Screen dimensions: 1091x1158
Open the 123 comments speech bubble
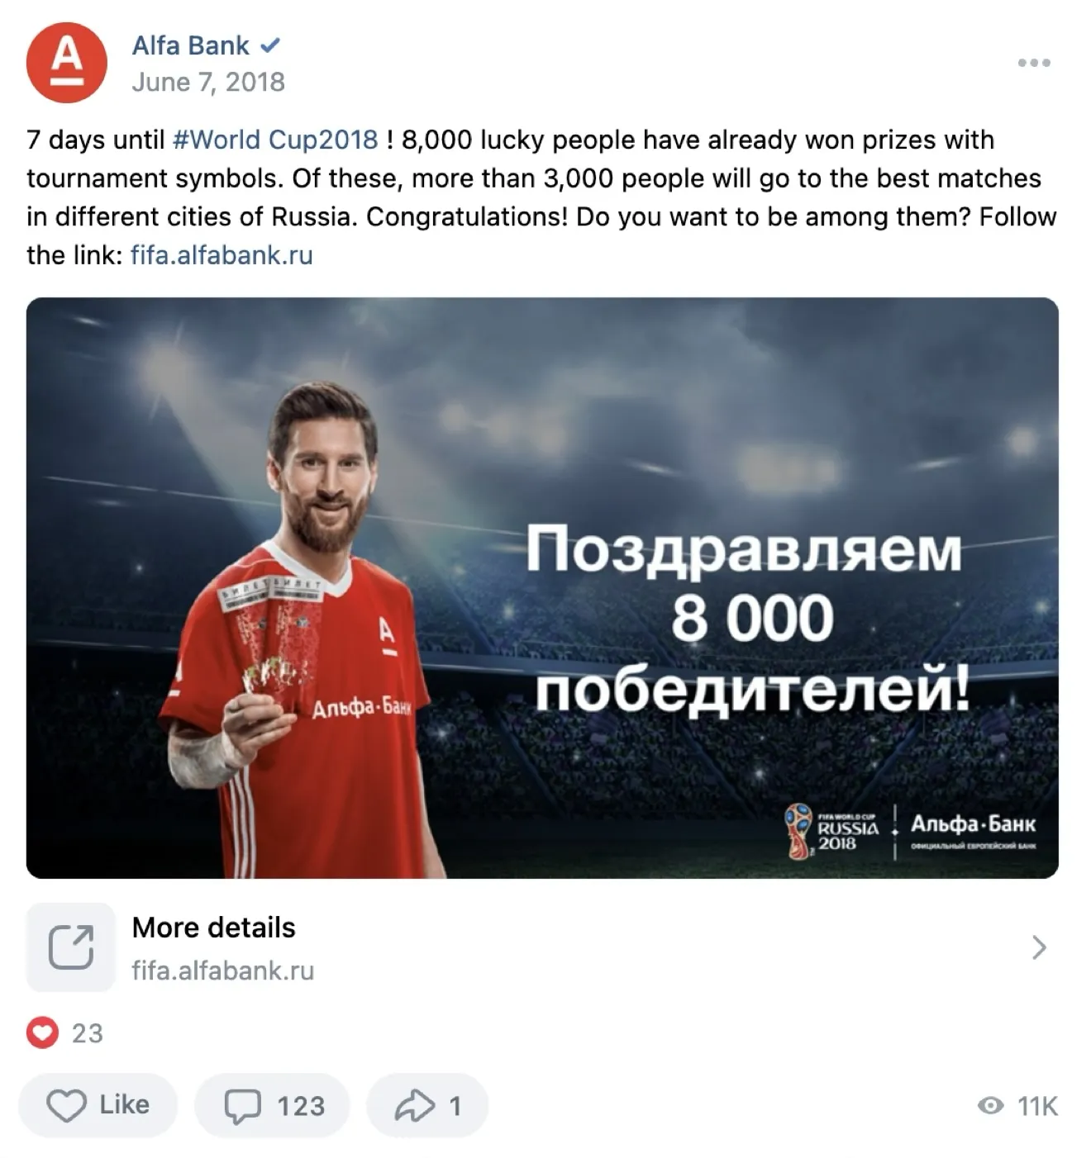click(272, 1105)
